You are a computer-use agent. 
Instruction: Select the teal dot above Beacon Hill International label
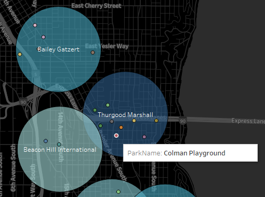click(x=59, y=145)
